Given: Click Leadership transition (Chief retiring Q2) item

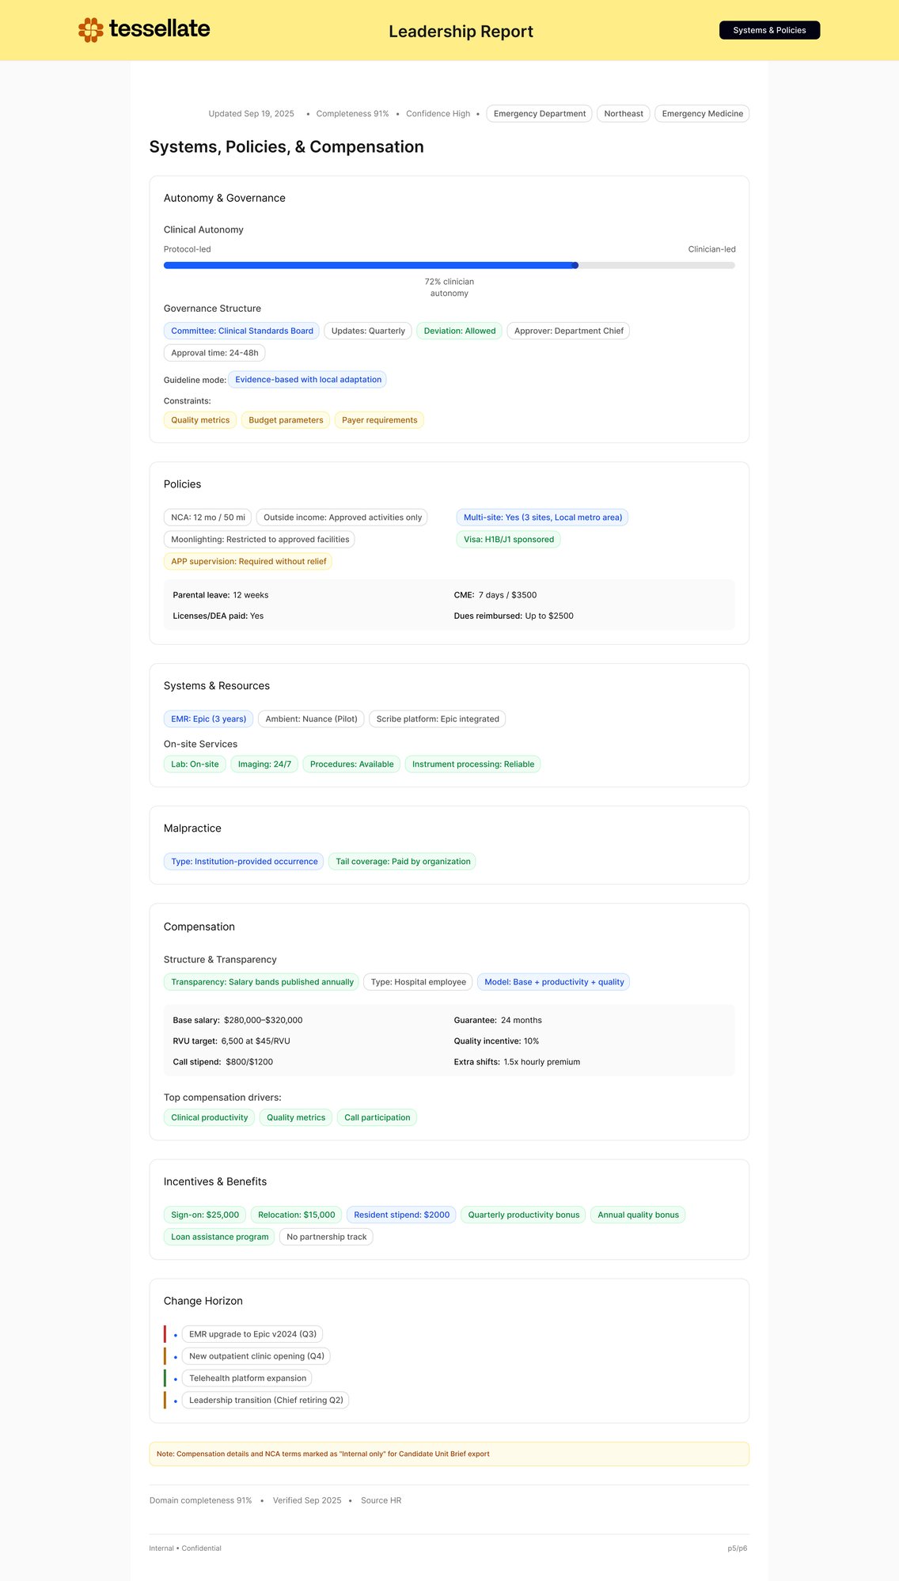Looking at the screenshot, I should (266, 1400).
